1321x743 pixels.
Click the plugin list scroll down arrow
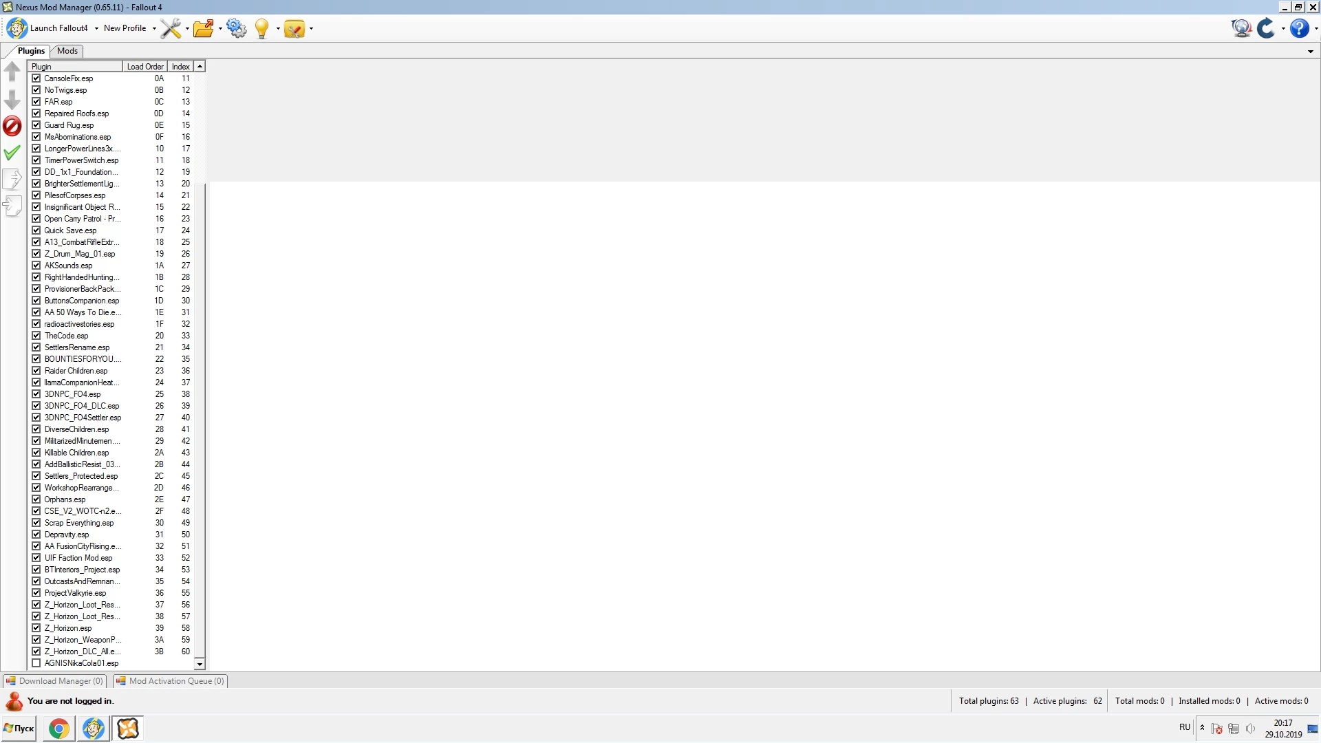coord(200,665)
